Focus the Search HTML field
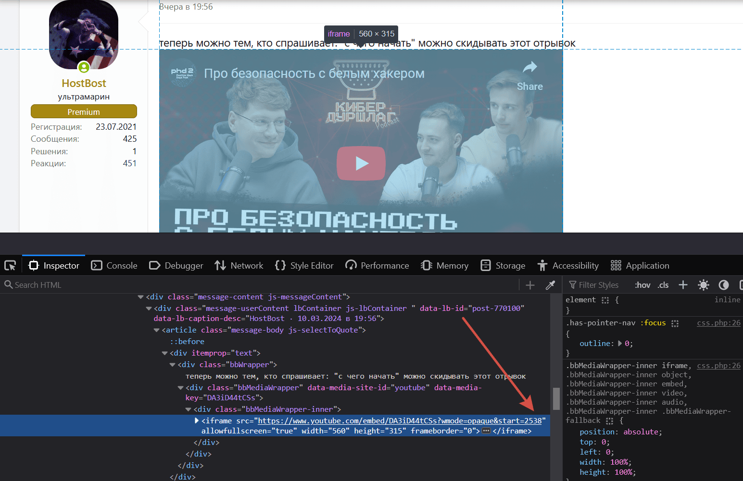Screen dimensions: 743x481 click(x=260, y=285)
